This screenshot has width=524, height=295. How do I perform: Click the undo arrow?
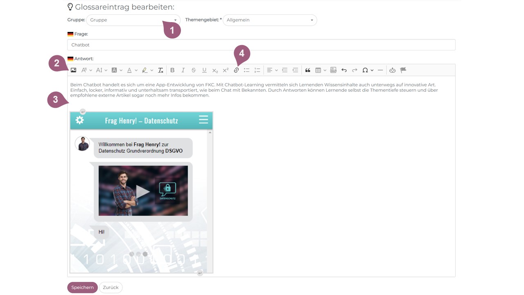[x=344, y=70]
